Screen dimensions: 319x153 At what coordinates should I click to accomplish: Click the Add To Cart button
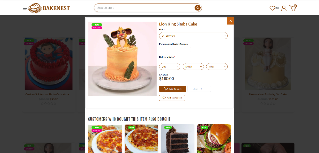point(173,89)
